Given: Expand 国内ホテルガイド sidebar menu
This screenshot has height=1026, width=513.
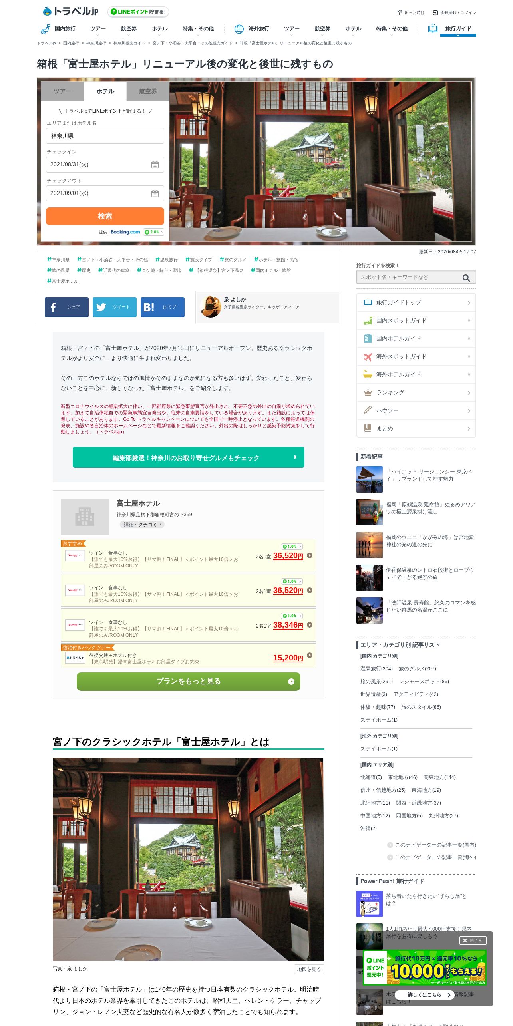Looking at the screenshot, I should tap(416, 338).
